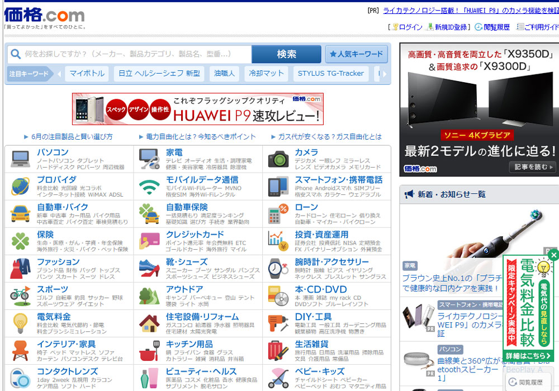Image resolution: width=559 pixels, height=391 pixels.
Task: Select the クレジットカード card icon
Action: click(149, 241)
